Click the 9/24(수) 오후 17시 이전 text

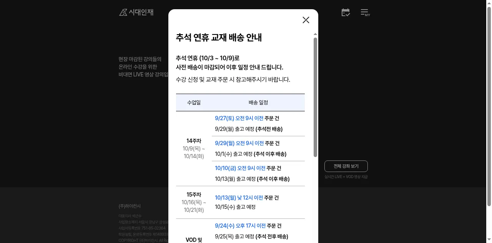click(x=240, y=226)
